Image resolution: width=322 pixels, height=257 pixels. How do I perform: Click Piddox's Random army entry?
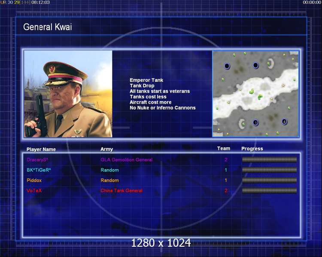[x=109, y=180]
